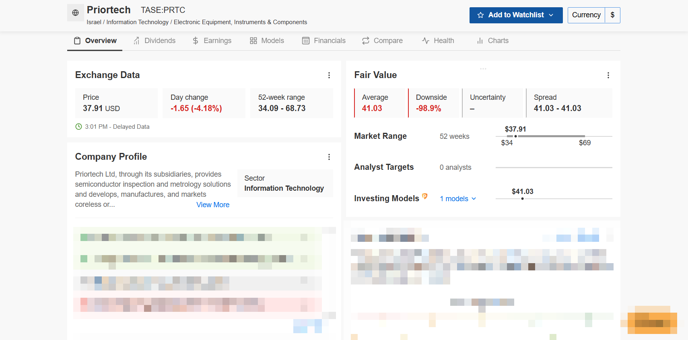Switch to the Financials tab

tap(324, 41)
